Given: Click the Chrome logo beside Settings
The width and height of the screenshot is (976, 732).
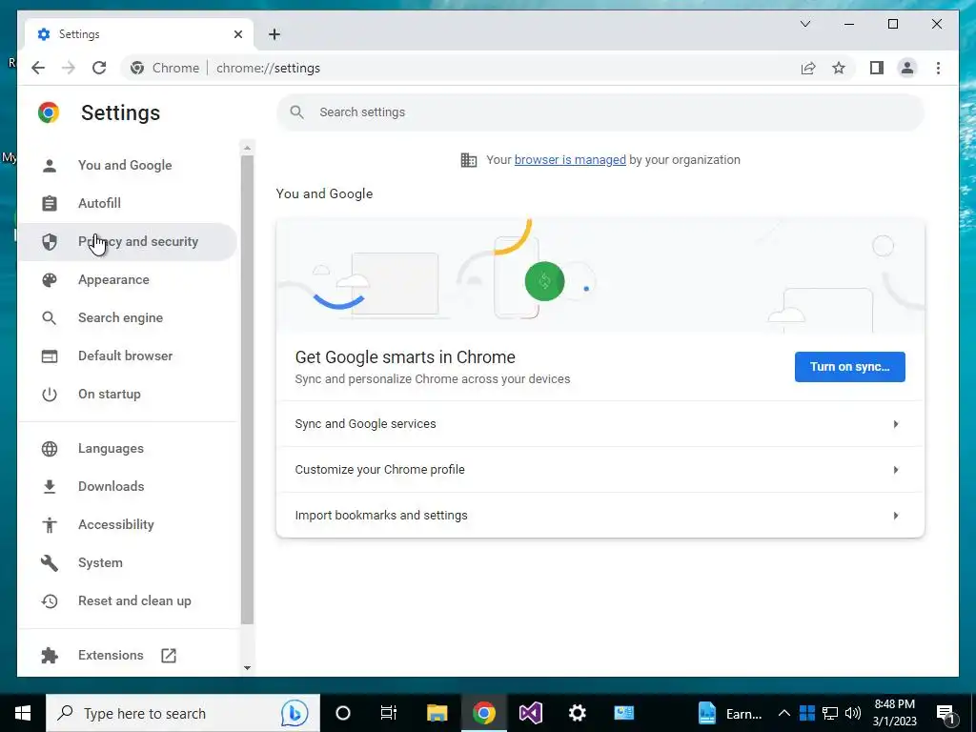Looking at the screenshot, I should coord(49,112).
